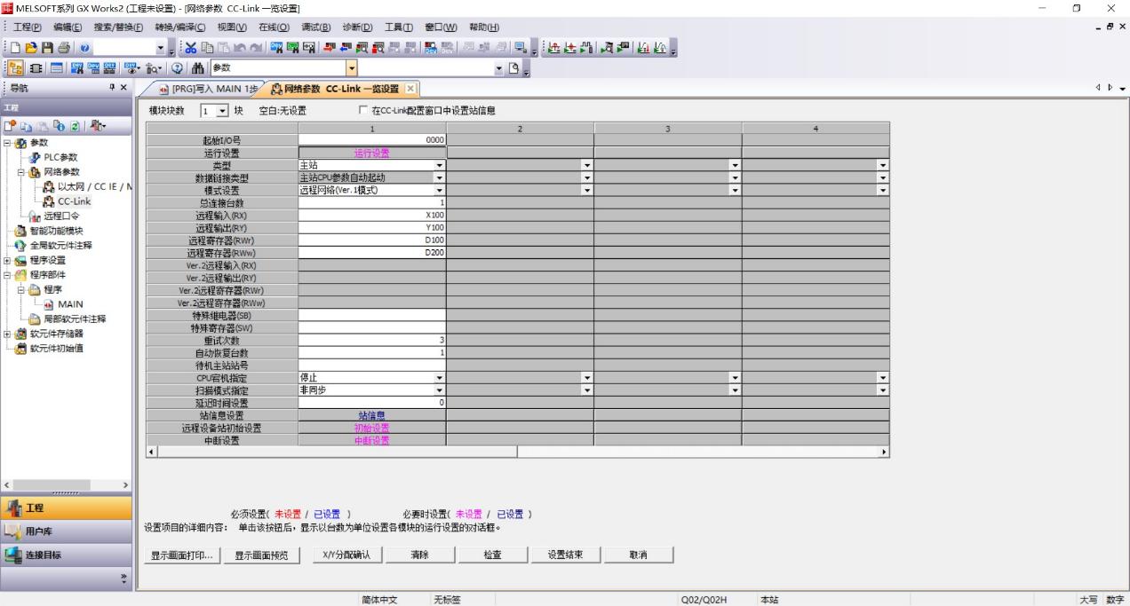
Task: Save the project using the floppy icon
Action: point(48,46)
